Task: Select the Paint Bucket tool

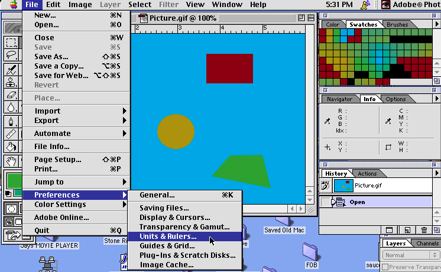Action: tap(11, 147)
